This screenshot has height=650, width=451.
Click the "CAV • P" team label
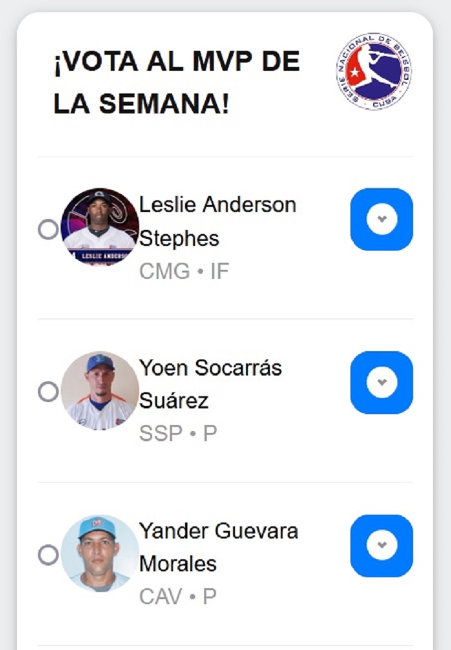tap(178, 597)
